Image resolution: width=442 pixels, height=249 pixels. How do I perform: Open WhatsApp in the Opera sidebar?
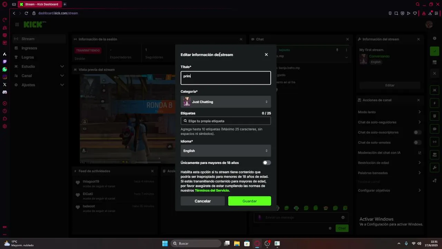4,69
